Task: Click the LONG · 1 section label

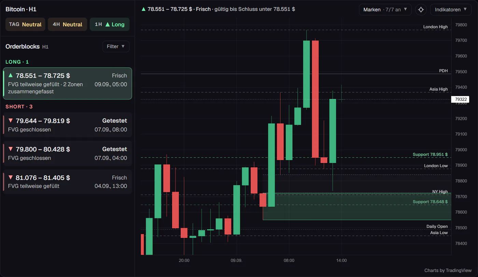Action: 17,62
